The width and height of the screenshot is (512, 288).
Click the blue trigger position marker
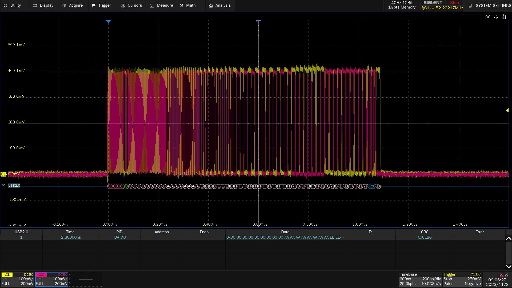click(108, 21)
